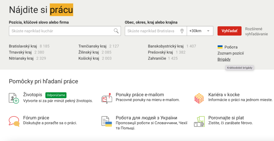Open Rozšírené vyhľadávanie advanced search

point(257,31)
